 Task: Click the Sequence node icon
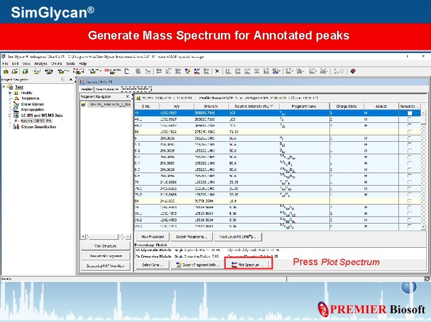[x=16, y=98]
